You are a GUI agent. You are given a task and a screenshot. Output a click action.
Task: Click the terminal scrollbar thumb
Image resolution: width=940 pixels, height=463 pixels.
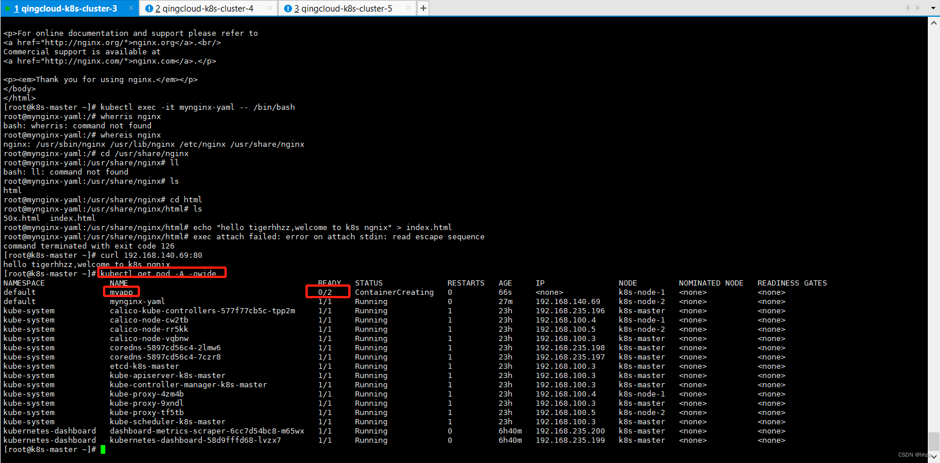coord(934,441)
